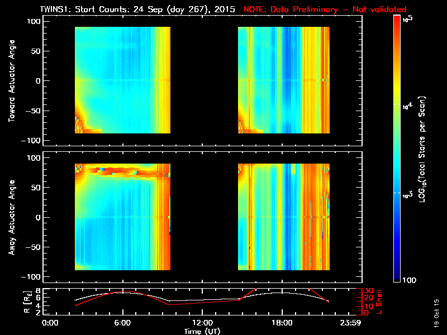Click the Toward Actuator Angle axis label
Screen dimensions: 447x335
tap(12, 80)
